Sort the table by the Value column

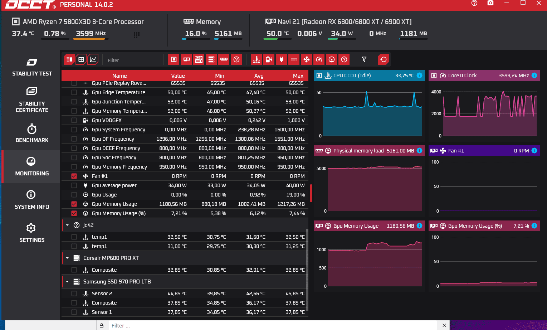pos(178,76)
